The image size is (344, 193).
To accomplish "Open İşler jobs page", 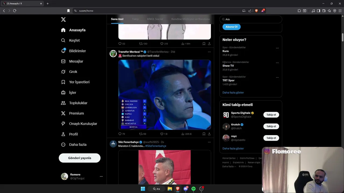I will [69, 92].
